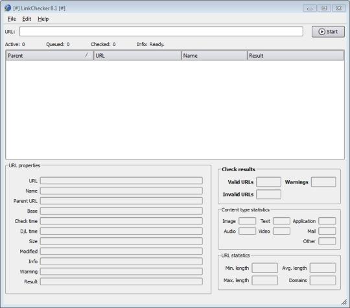Click the D/L time properties field
This screenshot has height=308, width=350.
click(121, 231)
